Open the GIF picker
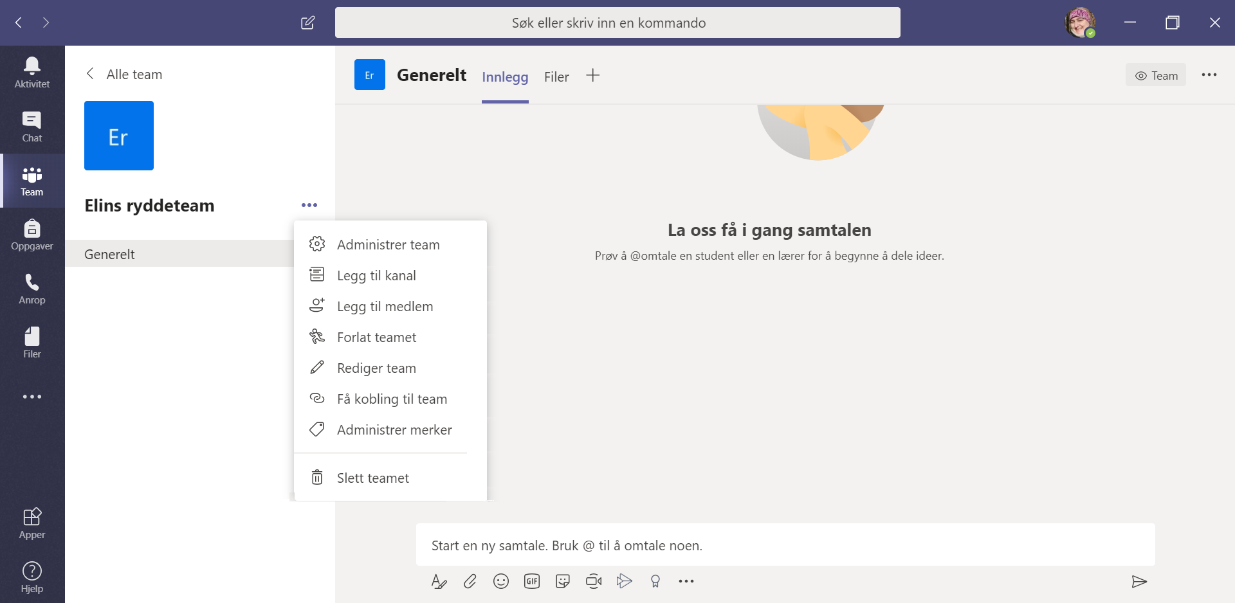Screen dimensions: 1235x603 tap(532, 582)
